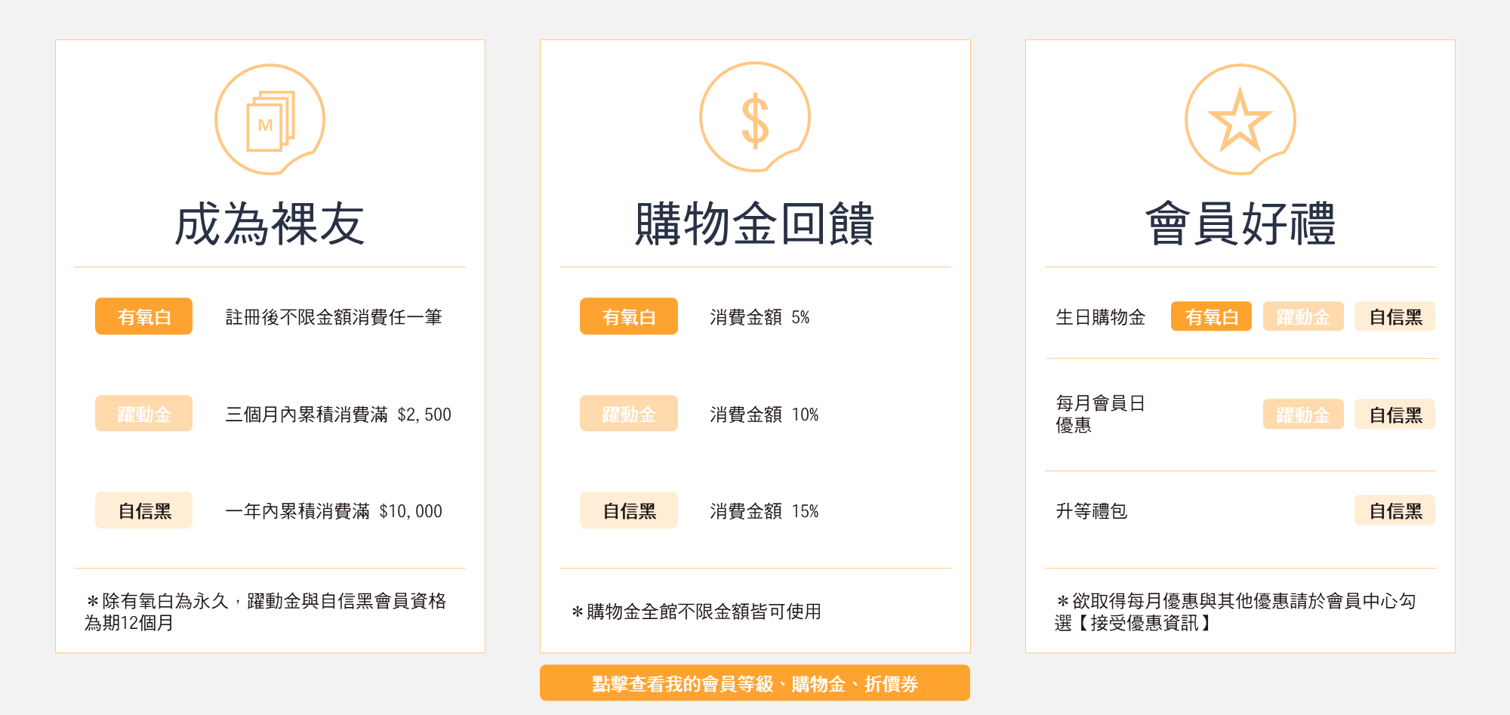Click 躍動金 badge in 每月會員日優惠 row
This screenshot has width=1510, height=715.
click(x=1303, y=415)
